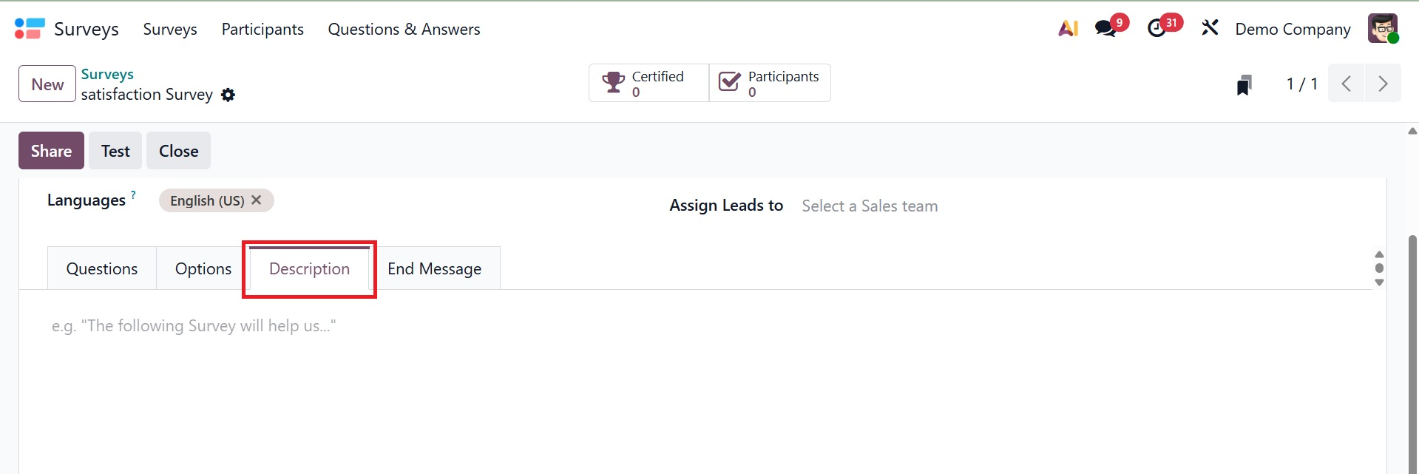1419x474 pixels.
Task: Go to the next record arrow
Action: [x=1383, y=84]
